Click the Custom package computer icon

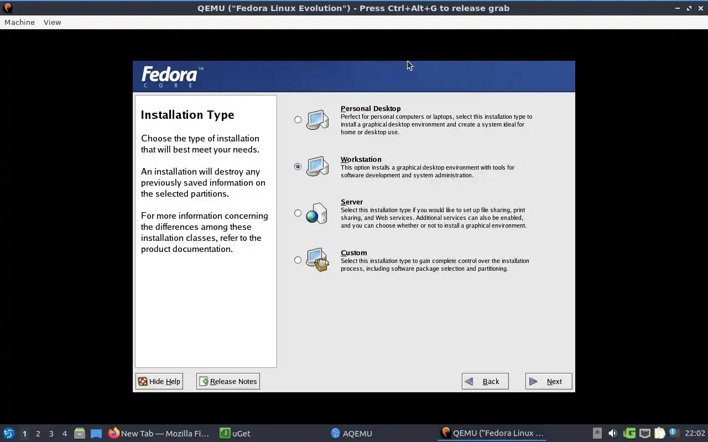click(317, 260)
